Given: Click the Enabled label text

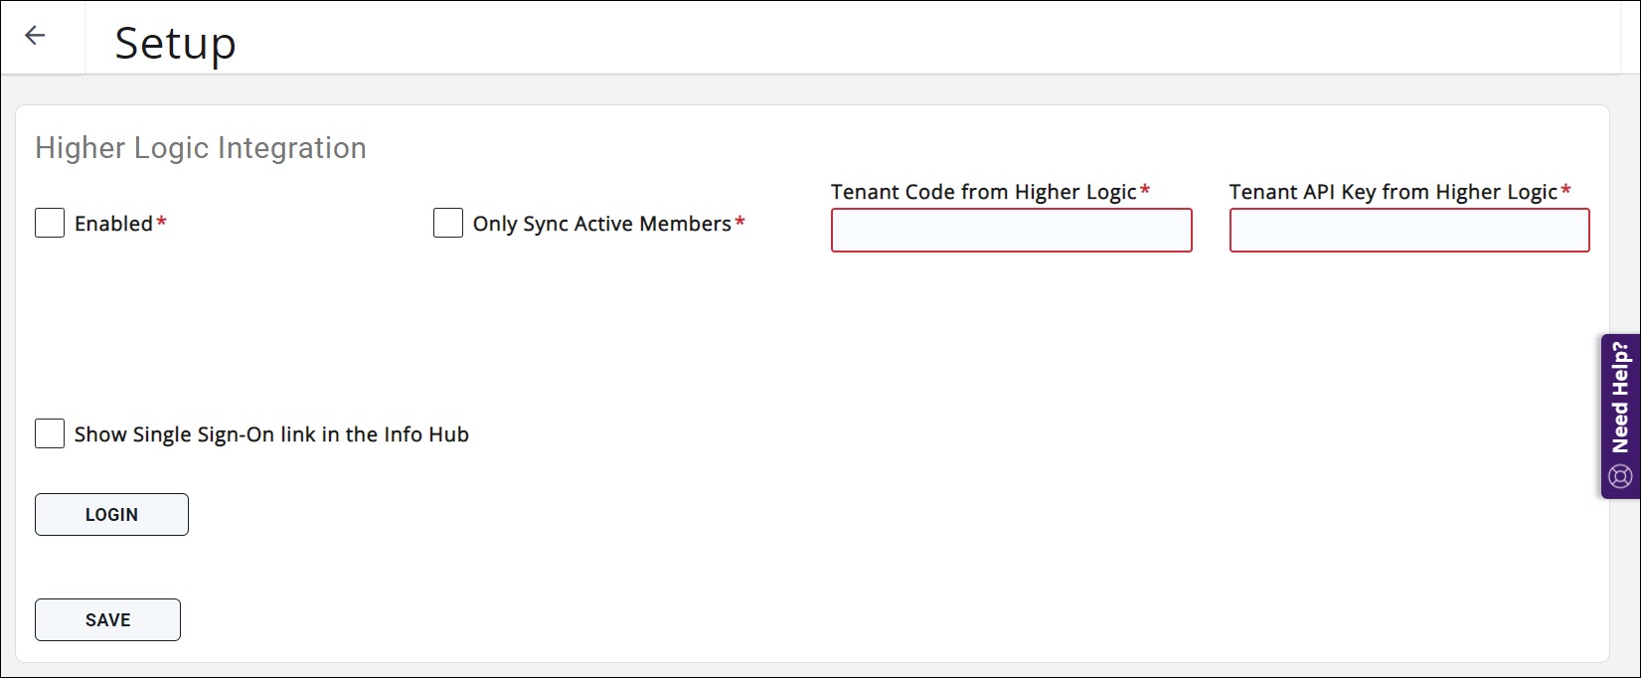Looking at the screenshot, I should 113,224.
